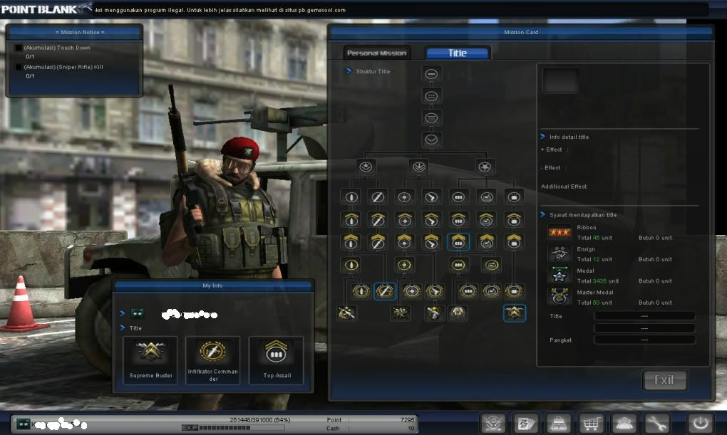Switch to the Personal Mission tab

[x=376, y=53]
